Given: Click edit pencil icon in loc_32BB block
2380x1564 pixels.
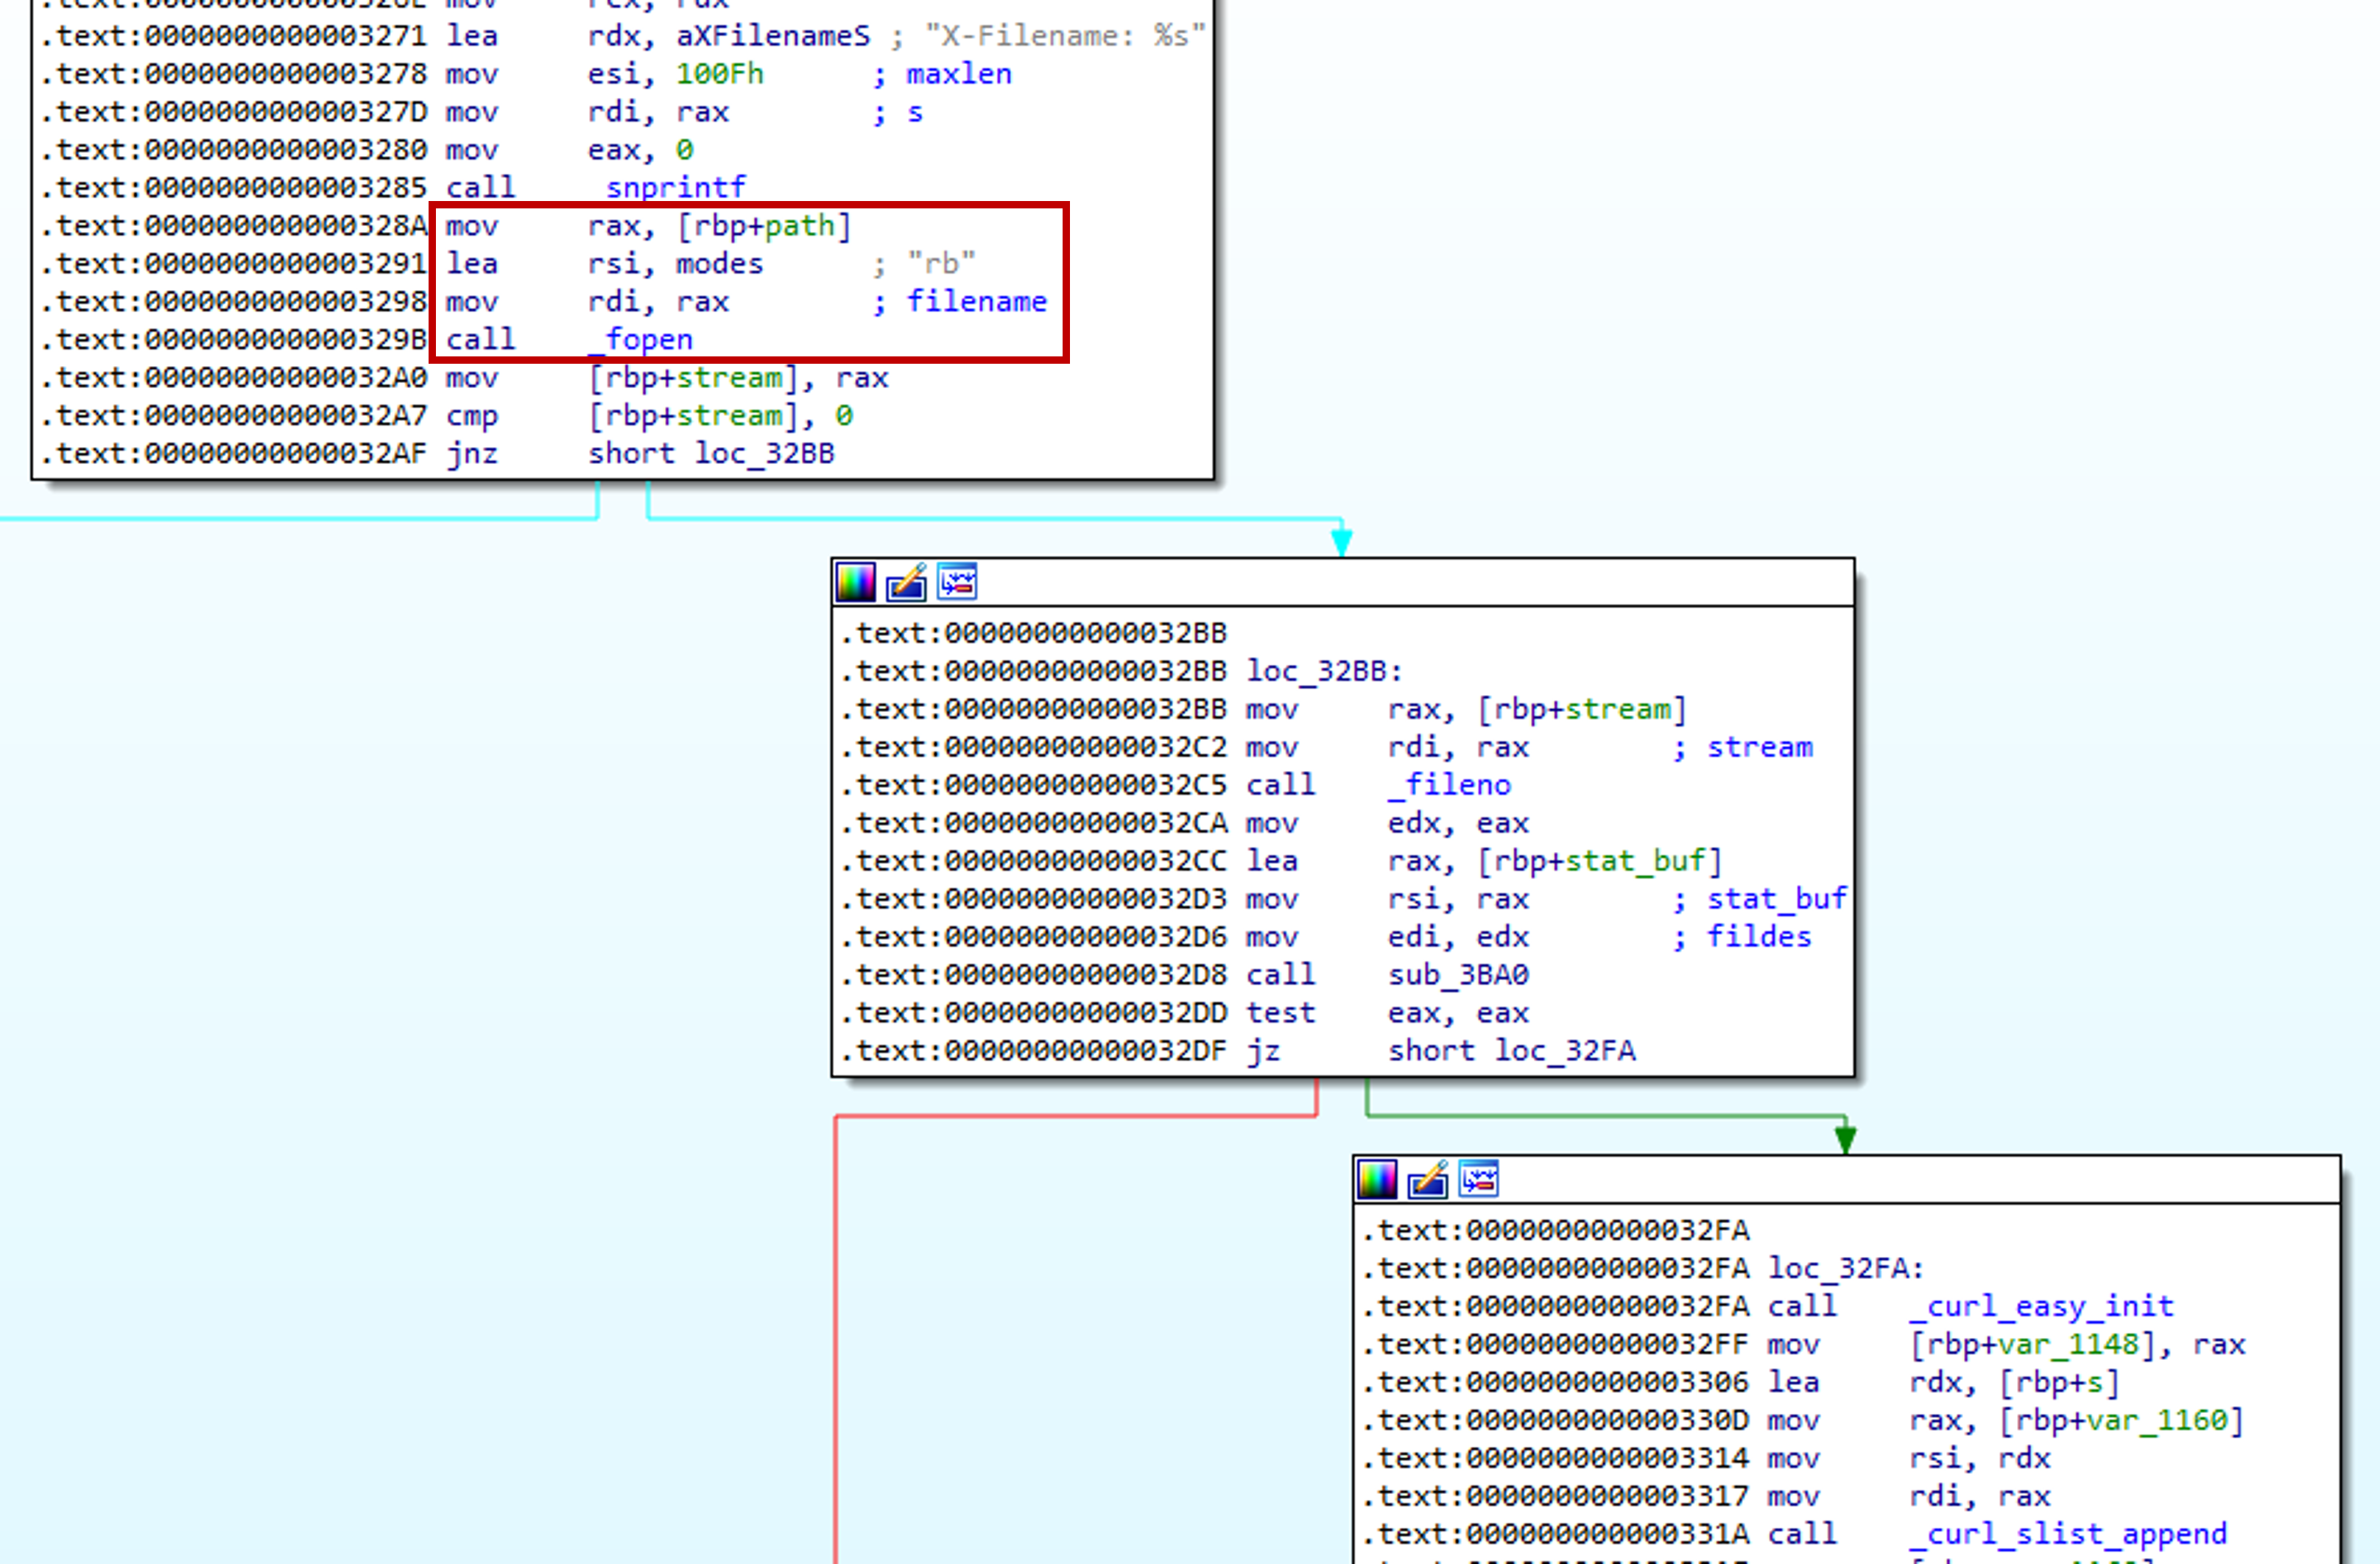Looking at the screenshot, I should (906, 582).
